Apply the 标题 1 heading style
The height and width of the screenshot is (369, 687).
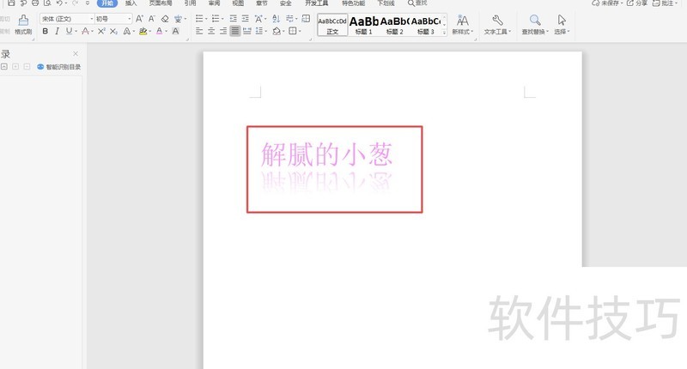pos(363,25)
